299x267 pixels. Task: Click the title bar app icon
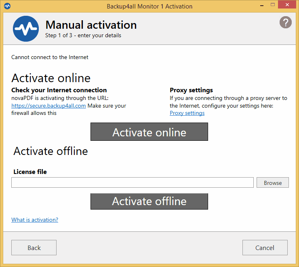click(7, 6)
